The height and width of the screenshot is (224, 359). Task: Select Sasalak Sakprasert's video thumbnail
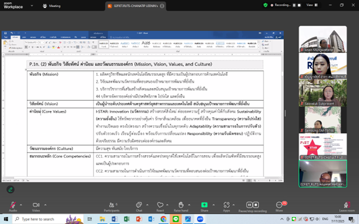click(323, 93)
